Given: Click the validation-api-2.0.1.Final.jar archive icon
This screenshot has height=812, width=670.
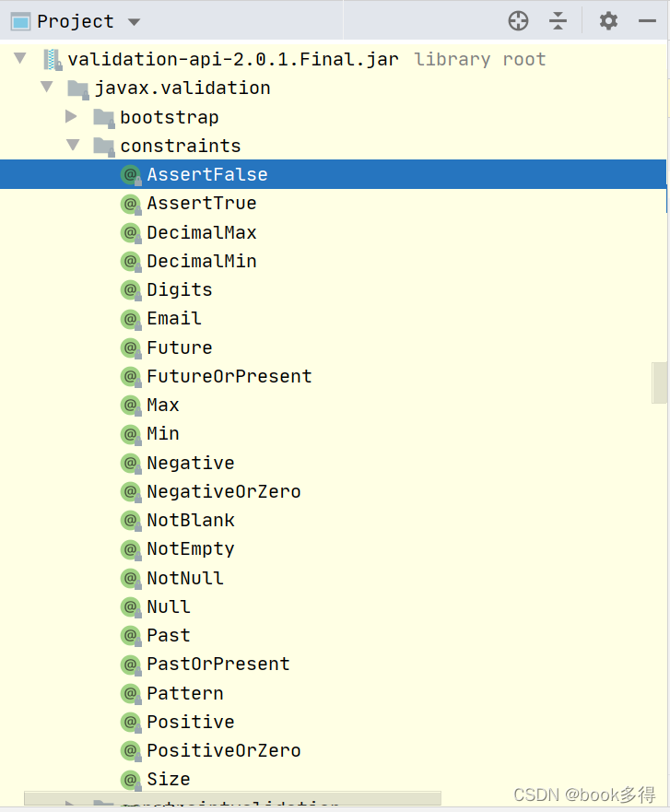Looking at the screenshot, I should click(52, 58).
